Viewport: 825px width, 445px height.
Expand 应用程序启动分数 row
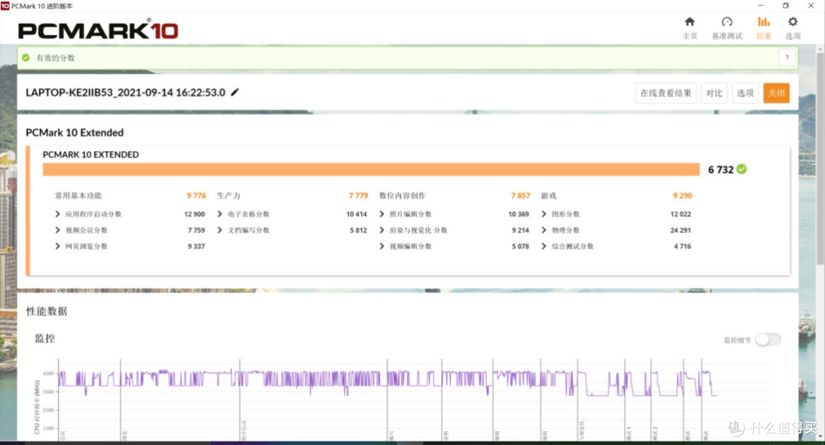click(x=58, y=214)
